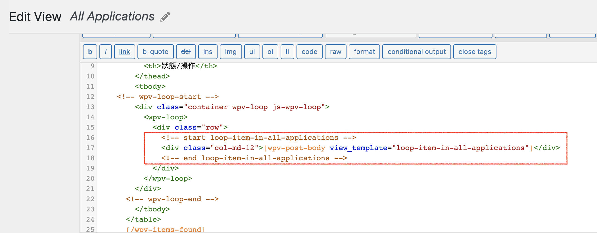
Task: Click the start loop-item-in-all-applications comment
Action: point(258,138)
